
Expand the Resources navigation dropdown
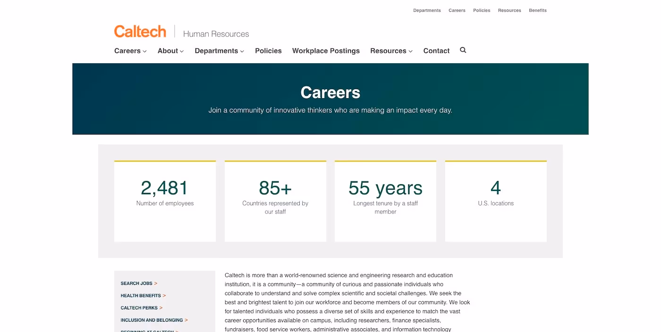pos(410,51)
